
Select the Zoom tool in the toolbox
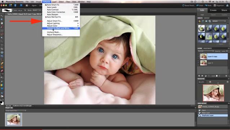tap(2, 19)
